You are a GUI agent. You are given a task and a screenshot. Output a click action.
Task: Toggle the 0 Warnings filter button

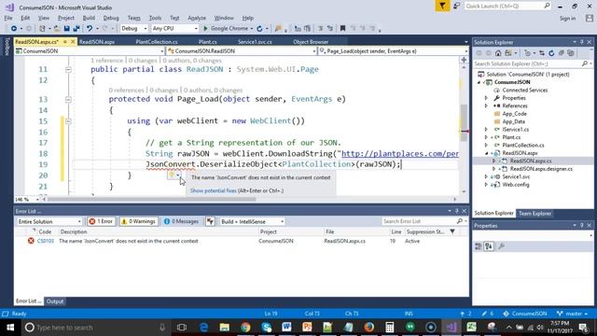coord(139,221)
